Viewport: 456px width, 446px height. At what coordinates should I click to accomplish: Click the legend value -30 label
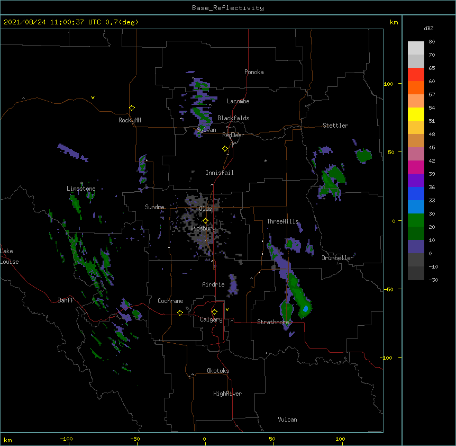click(433, 280)
